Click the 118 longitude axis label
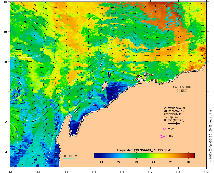Image resolution: width=214 pixels, height=173 pixels. (178, 171)
